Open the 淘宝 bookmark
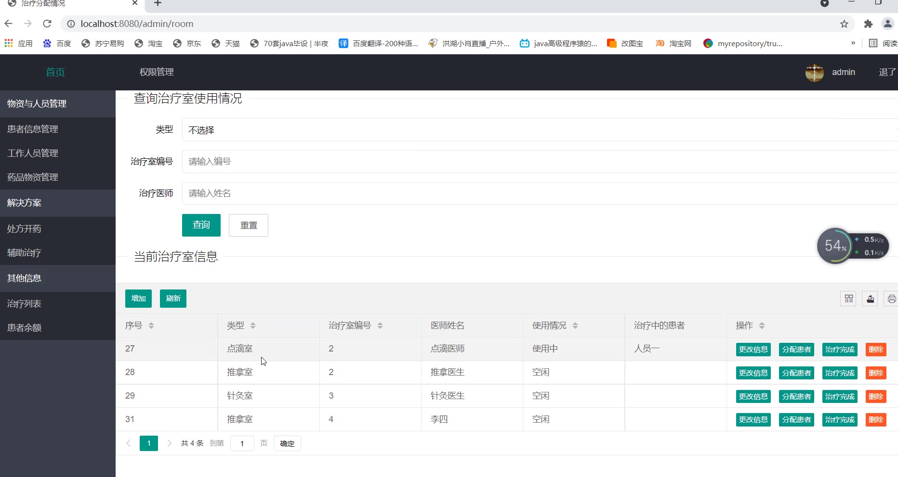The height and width of the screenshot is (477, 898). pos(148,43)
